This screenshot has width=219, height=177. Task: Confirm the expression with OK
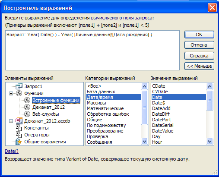pos(199,35)
